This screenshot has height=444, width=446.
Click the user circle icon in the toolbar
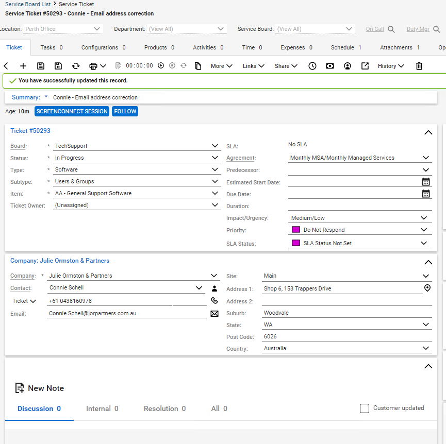point(348,66)
